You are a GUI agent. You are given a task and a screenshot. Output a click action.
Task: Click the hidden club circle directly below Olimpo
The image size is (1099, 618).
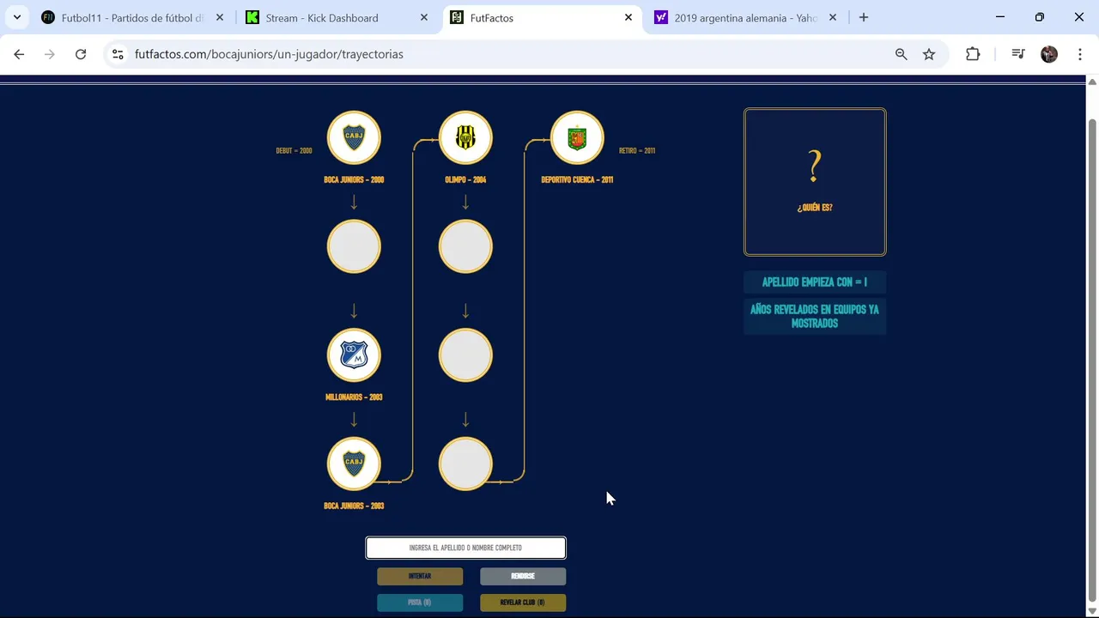[x=465, y=246]
